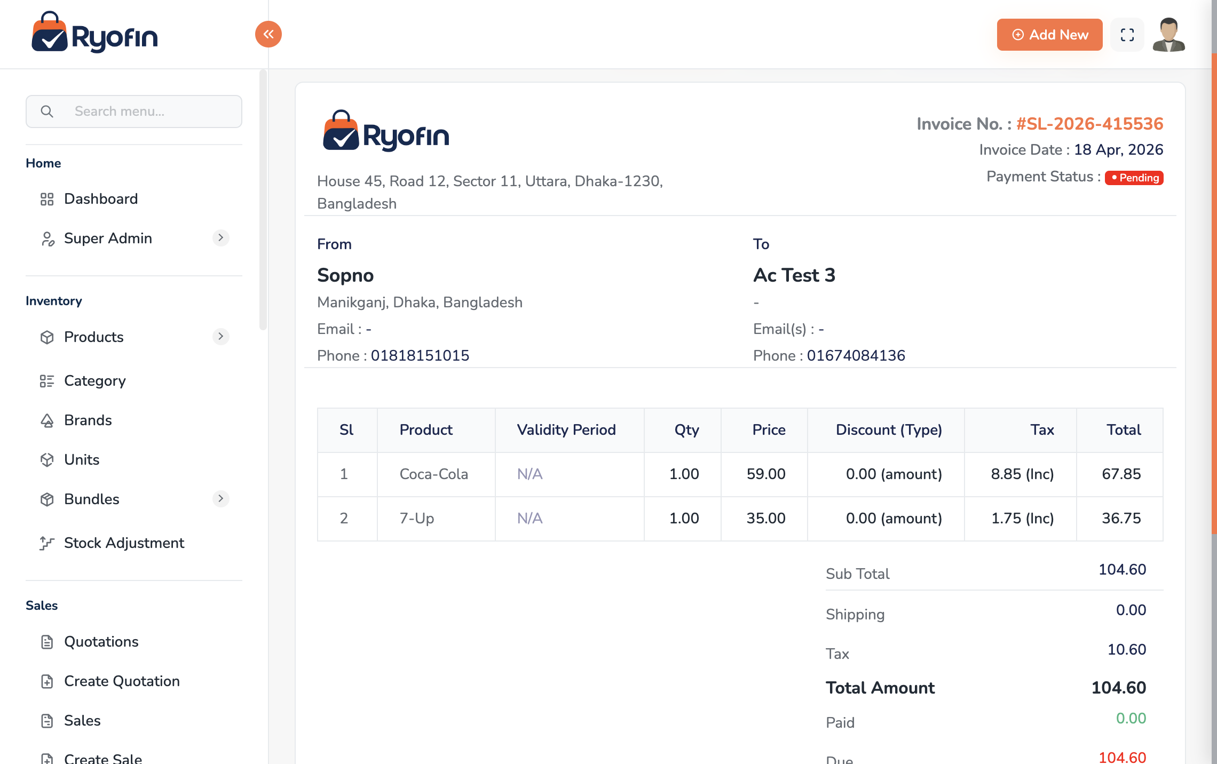Click the Total Amount label
Image resolution: width=1217 pixels, height=764 pixels.
(x=880, y=688)
